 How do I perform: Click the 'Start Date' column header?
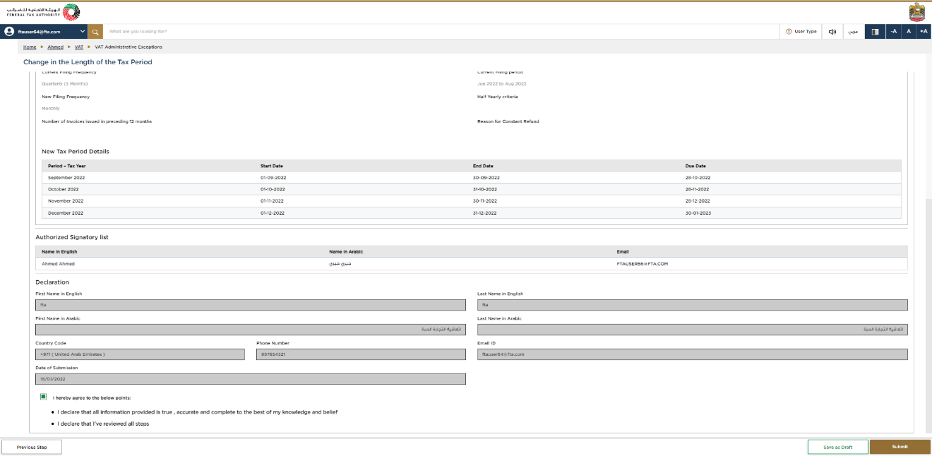[272, 166]
